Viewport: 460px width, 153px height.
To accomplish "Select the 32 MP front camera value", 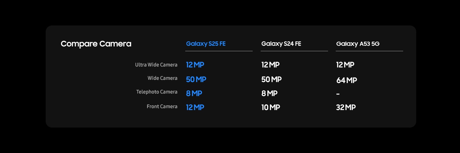I will pos(346,108).
